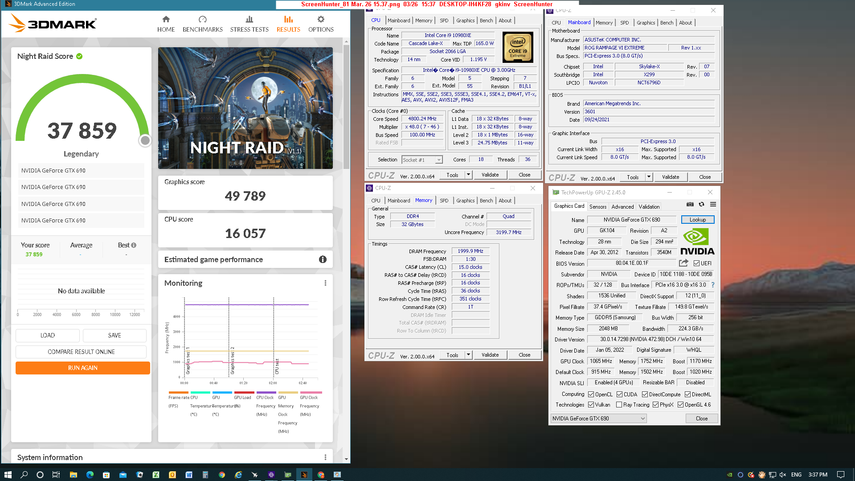855x481 pixels.
Task: Open SPD tab in CPU-Z Memory window
Action: tap(444, 201)
